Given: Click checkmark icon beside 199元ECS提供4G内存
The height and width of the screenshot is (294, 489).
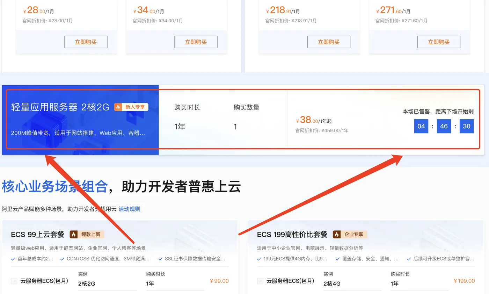Looking at the screenshot, I should click(x=259, y=259).
